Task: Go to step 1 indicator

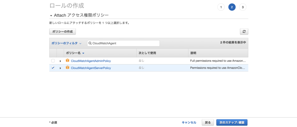Action: point(221,7)
